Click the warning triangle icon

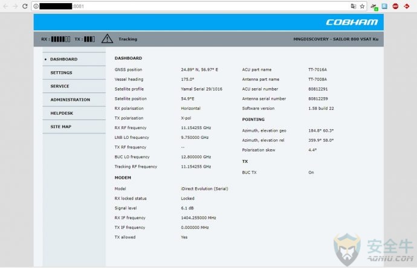(x=107, y=39)
